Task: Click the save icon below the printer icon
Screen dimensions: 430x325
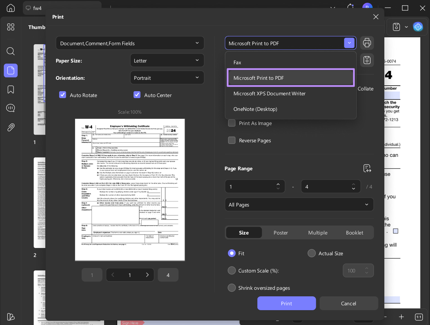Action: pos(367,60)
